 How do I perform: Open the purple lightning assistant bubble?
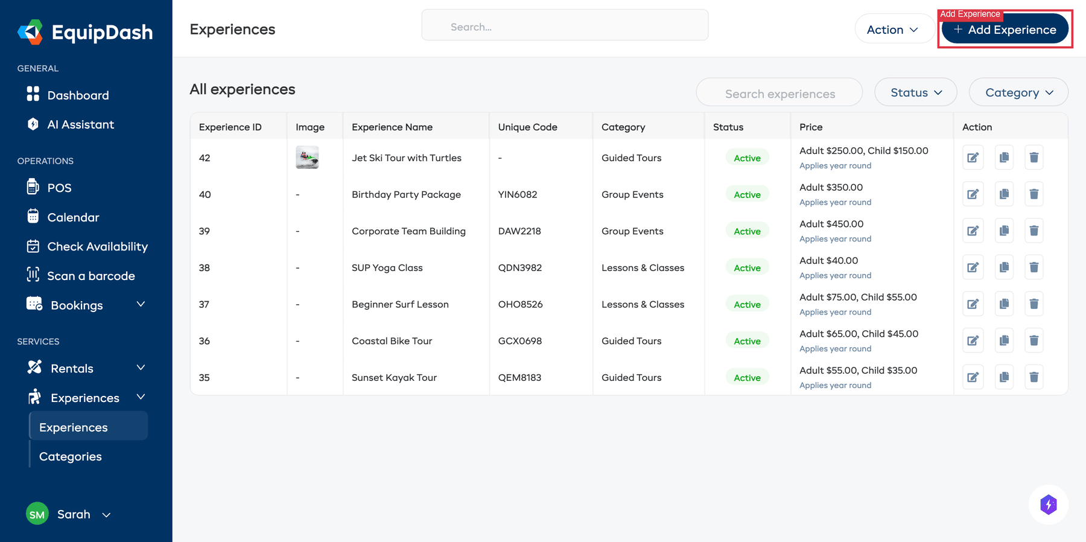(1048, 505)
